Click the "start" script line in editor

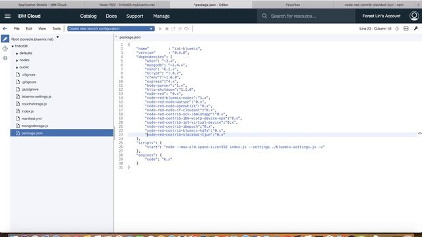235,147
